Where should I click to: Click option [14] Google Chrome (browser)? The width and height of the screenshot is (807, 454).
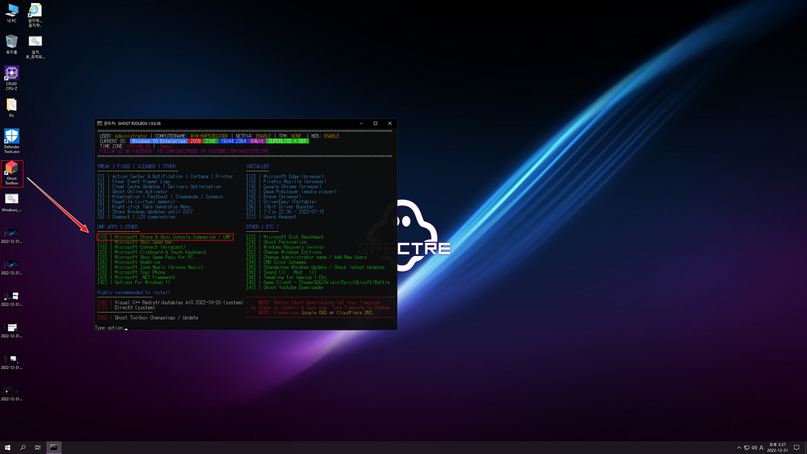point(284,187)
